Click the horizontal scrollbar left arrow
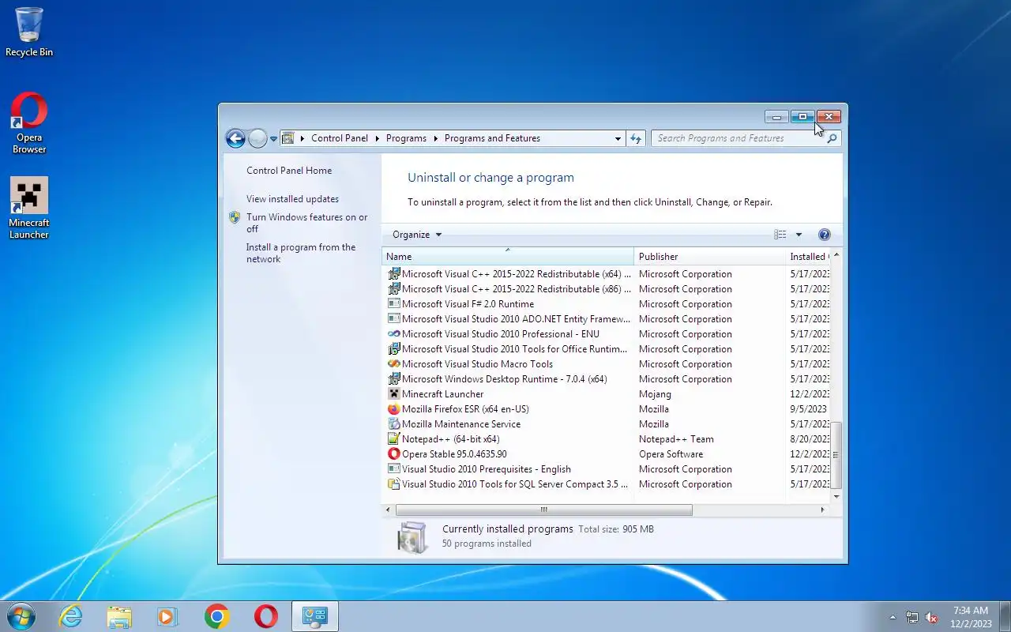This screenshot has height=632, width=1011. click(x=389, y=510)
